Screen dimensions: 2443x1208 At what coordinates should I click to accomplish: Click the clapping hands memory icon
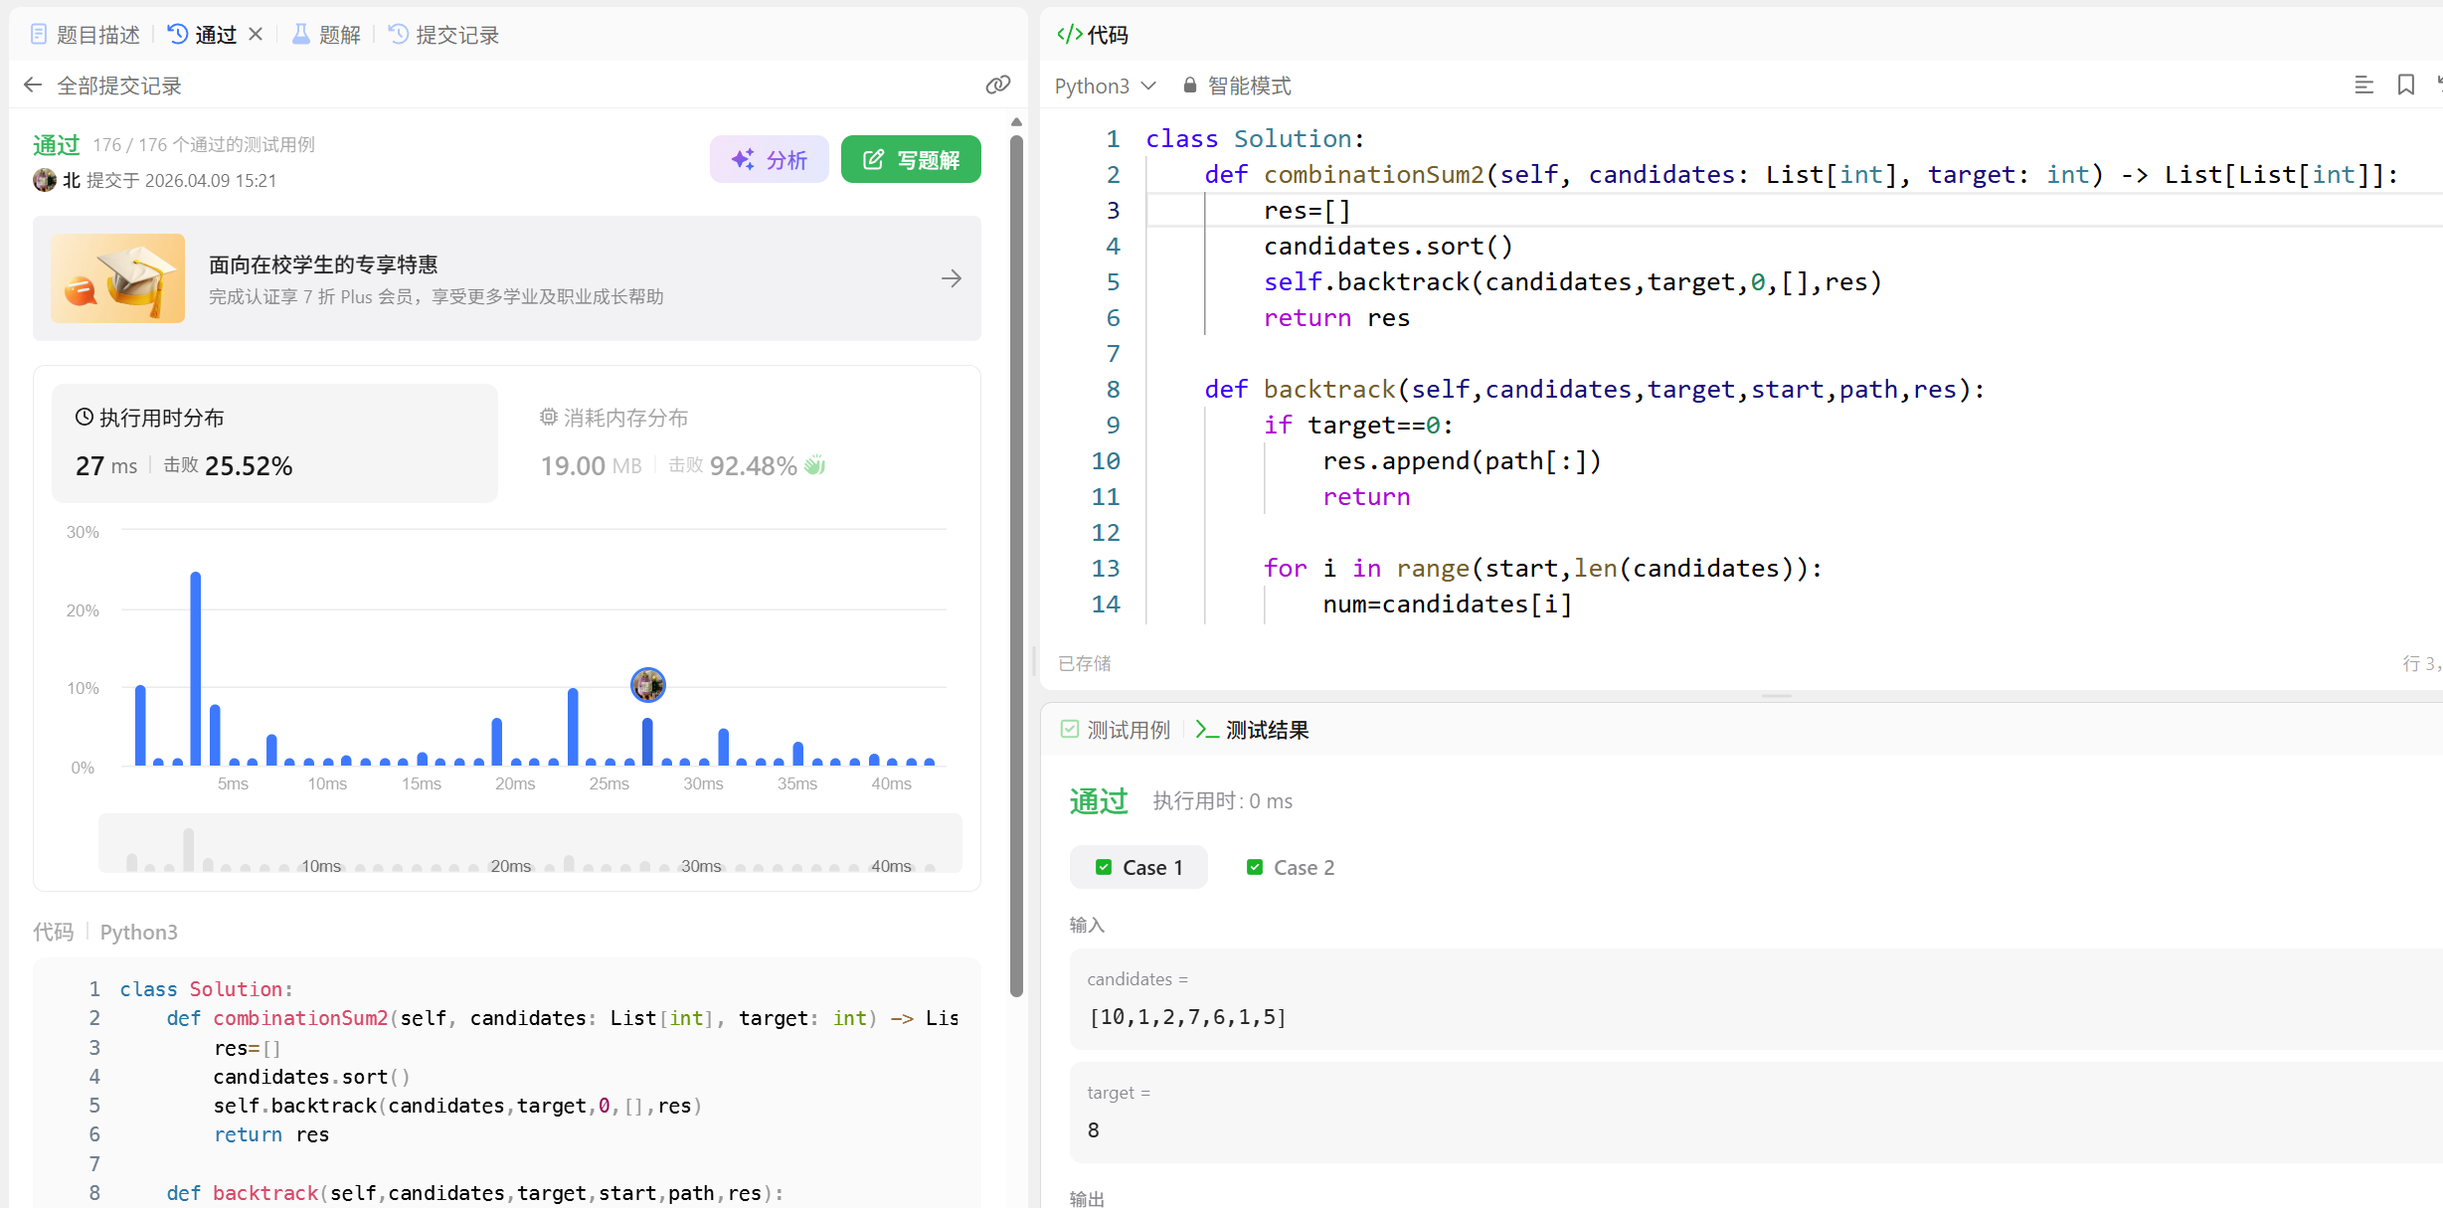coord(815,465)
